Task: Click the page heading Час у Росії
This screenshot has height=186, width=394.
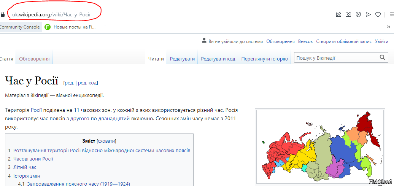Action: 32,80
